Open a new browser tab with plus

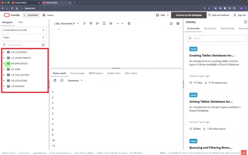(x=74, y=2)
